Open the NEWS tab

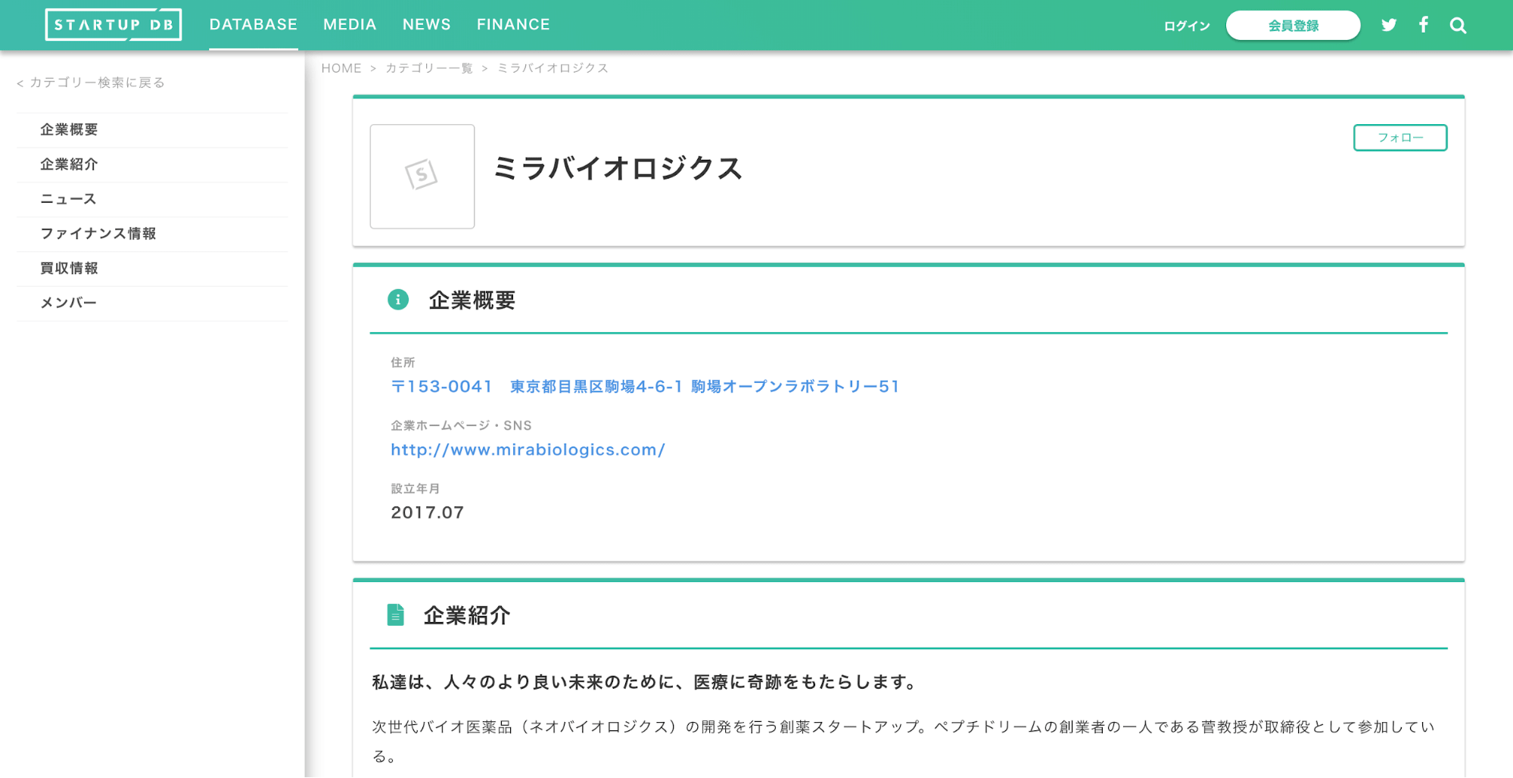427,25
